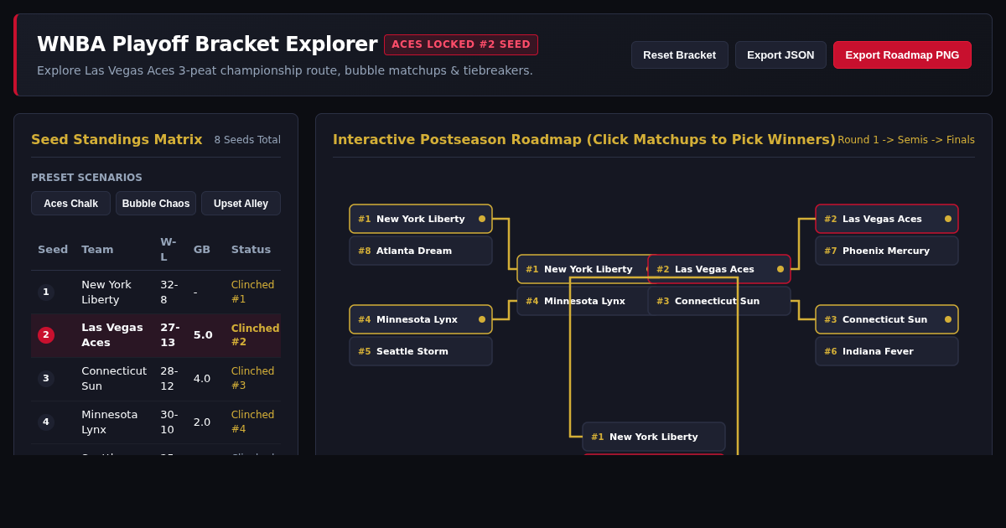Click Round 1 -> Semis -> Finals label
This screenshot has width=1006, height=528.
coord(906,140)
